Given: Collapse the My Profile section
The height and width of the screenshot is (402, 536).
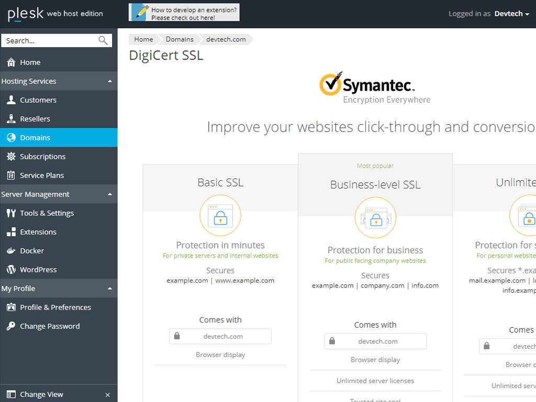Looking at the screenshot, I should 109,288.
